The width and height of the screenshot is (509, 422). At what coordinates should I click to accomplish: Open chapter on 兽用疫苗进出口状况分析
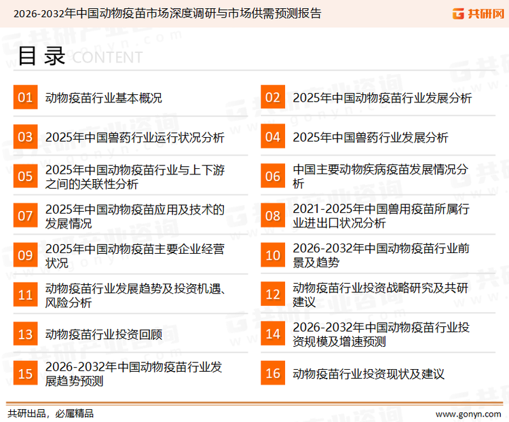381,216
